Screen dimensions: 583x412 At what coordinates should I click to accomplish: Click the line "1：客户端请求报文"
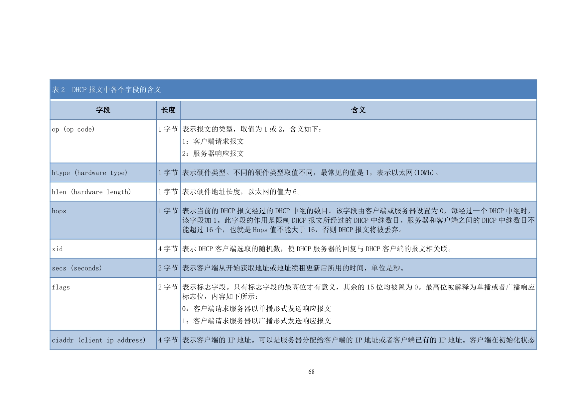[213, 142]
